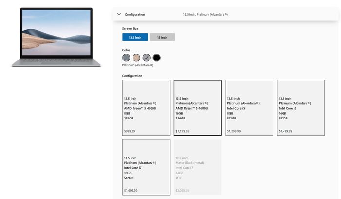Click the Surface Laptop product image
Viewport: 341px width, 199px height.
[x=57, y=37]
